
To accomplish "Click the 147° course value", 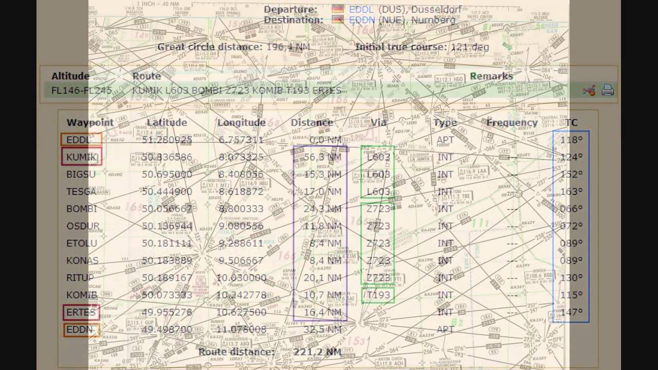I will [573, 312].
